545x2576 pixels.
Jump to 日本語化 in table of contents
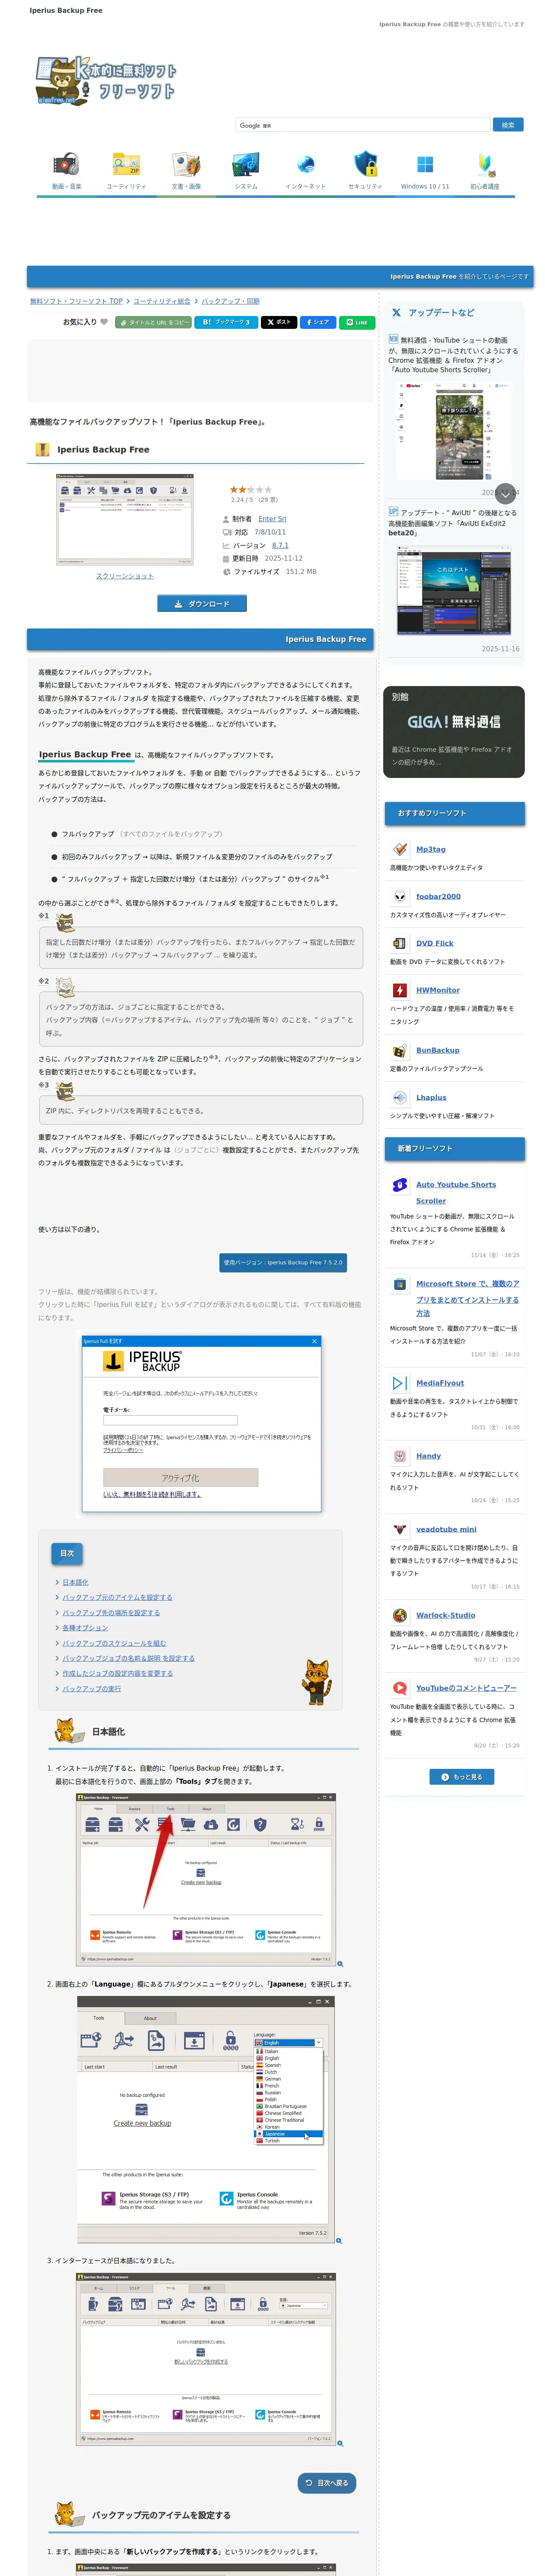(x=75, y=1582)
